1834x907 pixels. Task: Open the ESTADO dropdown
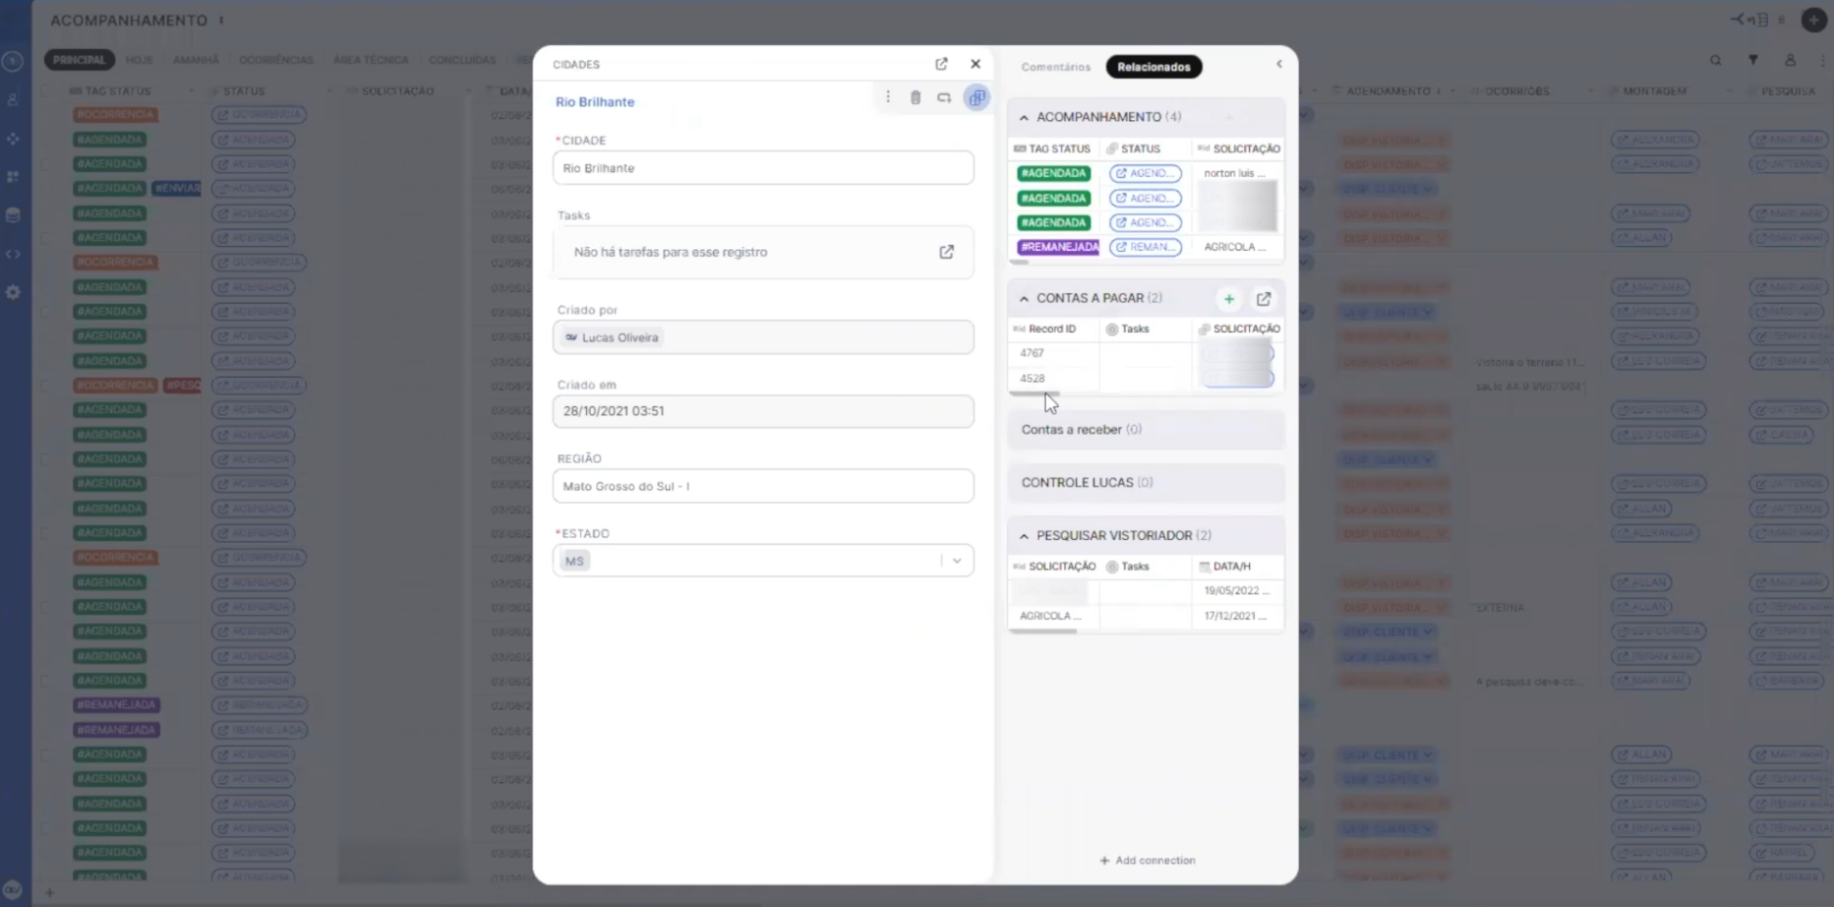pyautogui.click(x=957, y=561)
